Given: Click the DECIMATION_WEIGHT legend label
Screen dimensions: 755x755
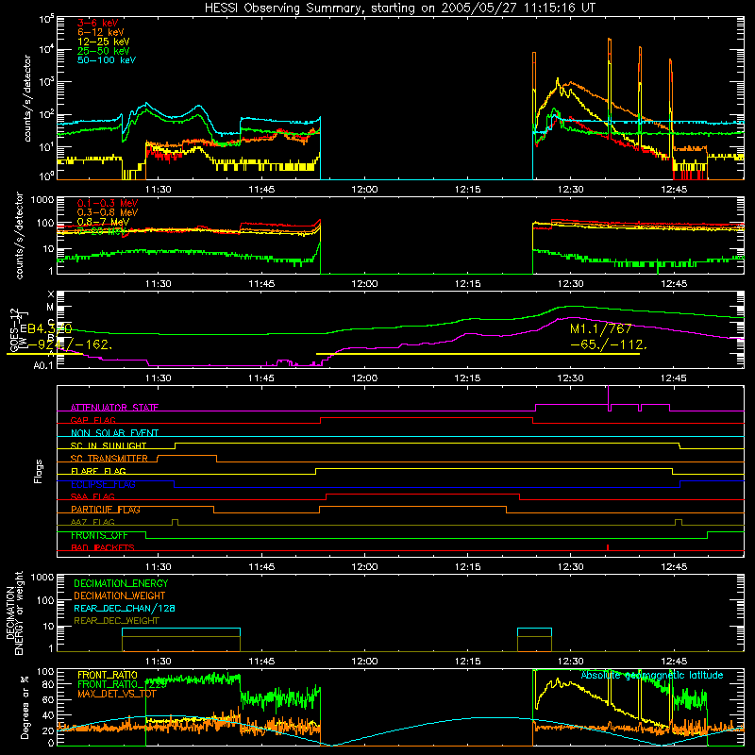Looking at the screenshot, I should [120, 596].
